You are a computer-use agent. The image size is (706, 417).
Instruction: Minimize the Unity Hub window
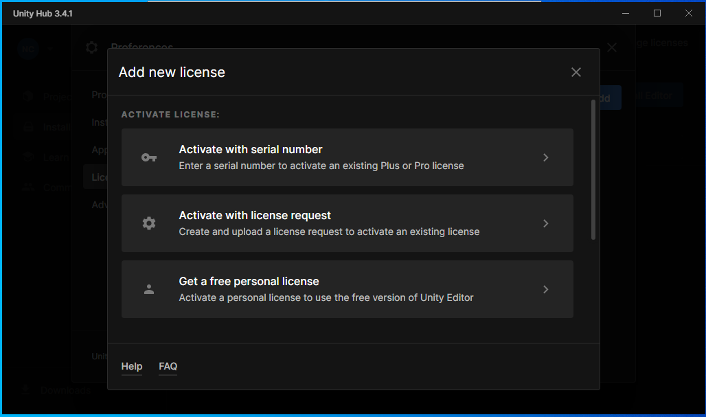coord(626,13)
